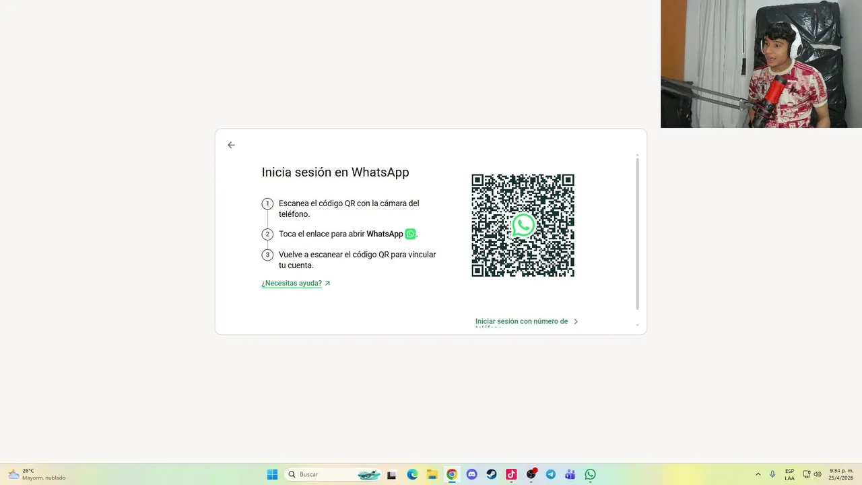Open File Explorer from the taskbar

click(x=432, y=474)
